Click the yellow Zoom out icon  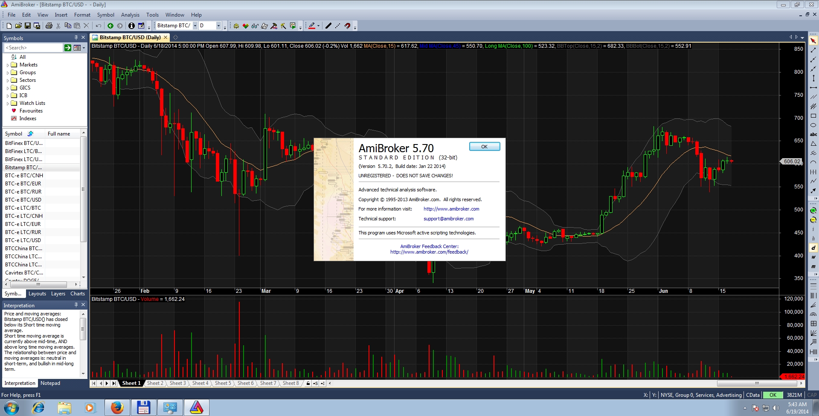(813, 220)
